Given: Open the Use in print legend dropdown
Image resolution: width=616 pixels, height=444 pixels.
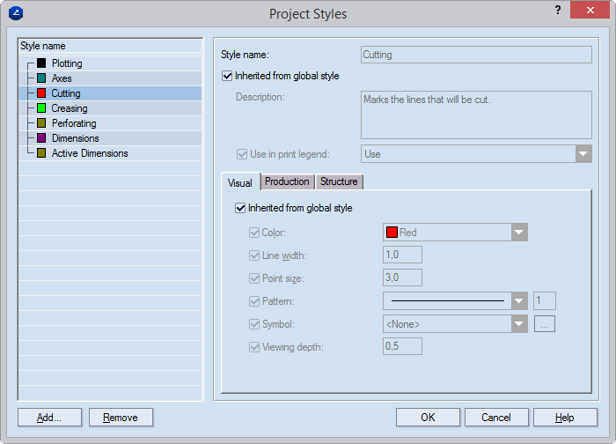Looking at the screenshot, I should (583, 154).
